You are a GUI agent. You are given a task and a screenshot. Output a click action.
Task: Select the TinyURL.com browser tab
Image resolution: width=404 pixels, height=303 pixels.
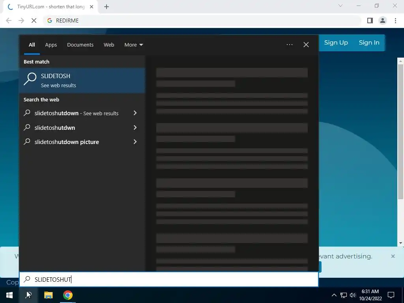click(50, 7)
